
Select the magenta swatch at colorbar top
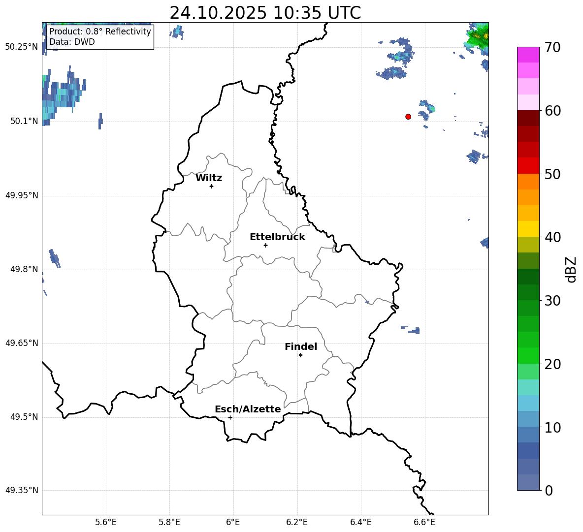(x=528, y=55)
